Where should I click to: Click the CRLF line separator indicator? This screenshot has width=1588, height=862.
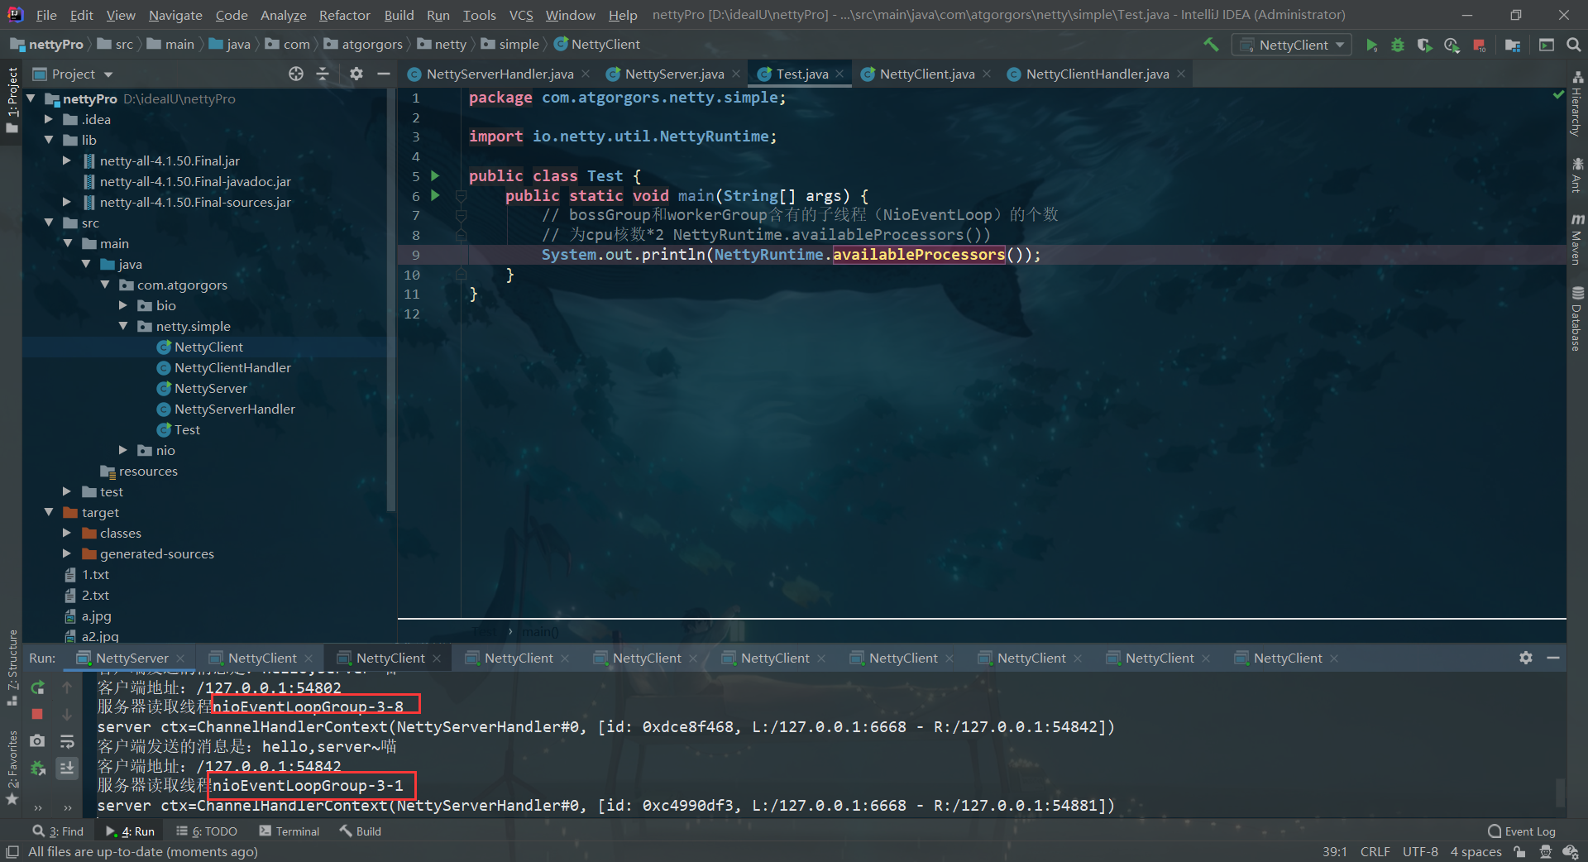[1375, 851]
